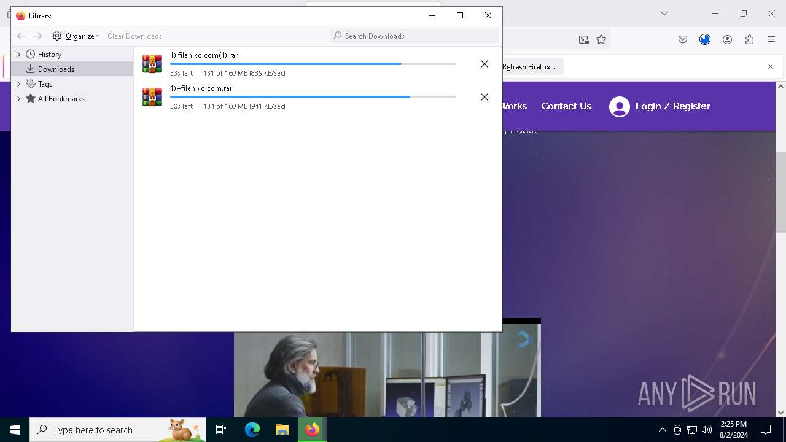Open the Organize gear menu
The image size is (786, 442).
tap(76, 36)
